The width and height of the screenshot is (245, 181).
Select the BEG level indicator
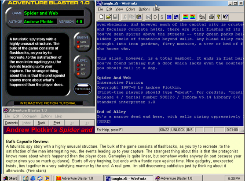[78, 65]
